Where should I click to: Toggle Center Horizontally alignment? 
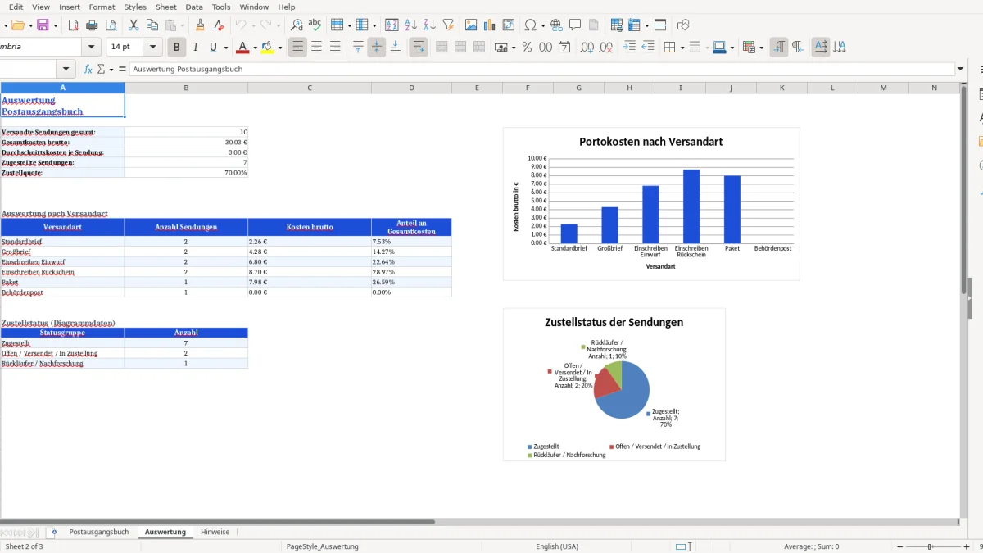(316, 48)
